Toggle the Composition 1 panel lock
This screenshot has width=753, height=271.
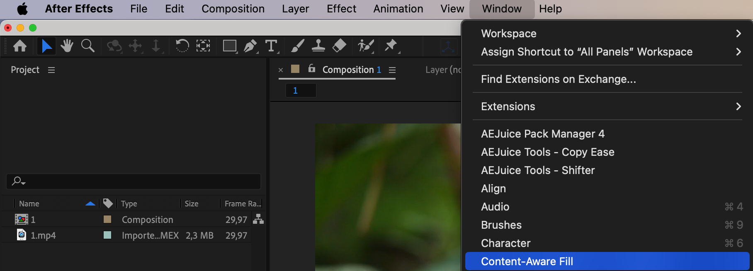[x=312, y=69]
